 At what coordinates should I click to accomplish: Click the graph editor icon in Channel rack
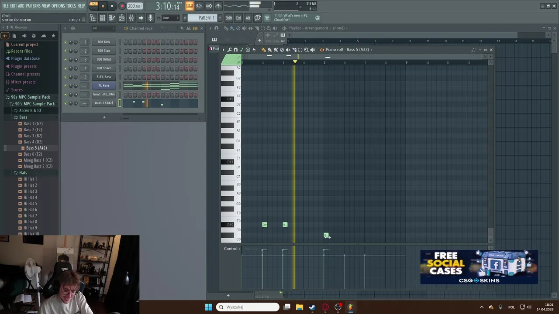click(189, 28)
